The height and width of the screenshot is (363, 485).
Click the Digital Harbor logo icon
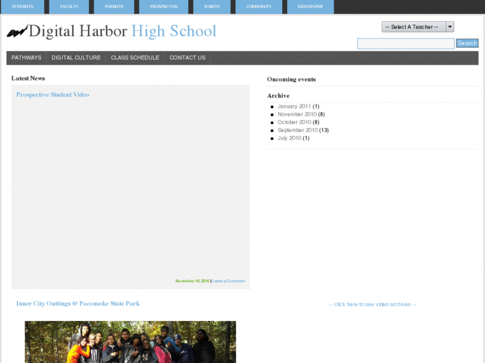(17, 31)
